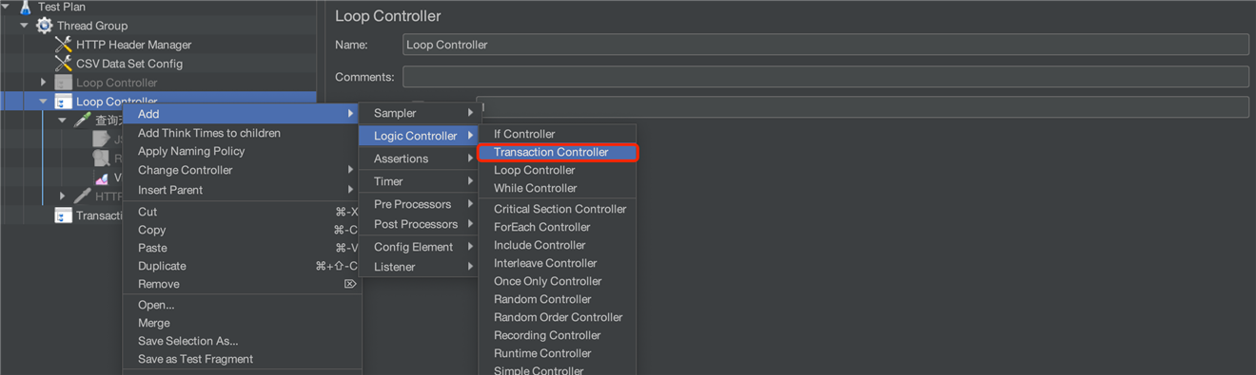Open the Change Controller submenu
The image size is (1256, 375).
coord(242,170)
